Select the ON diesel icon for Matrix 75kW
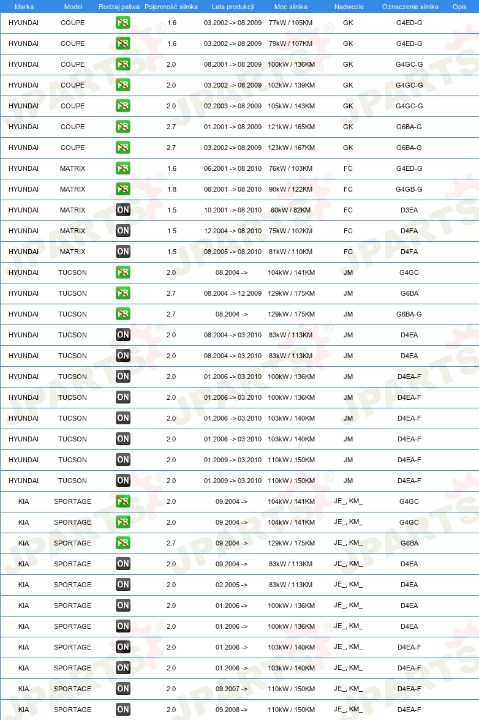 tap(123, 230)
